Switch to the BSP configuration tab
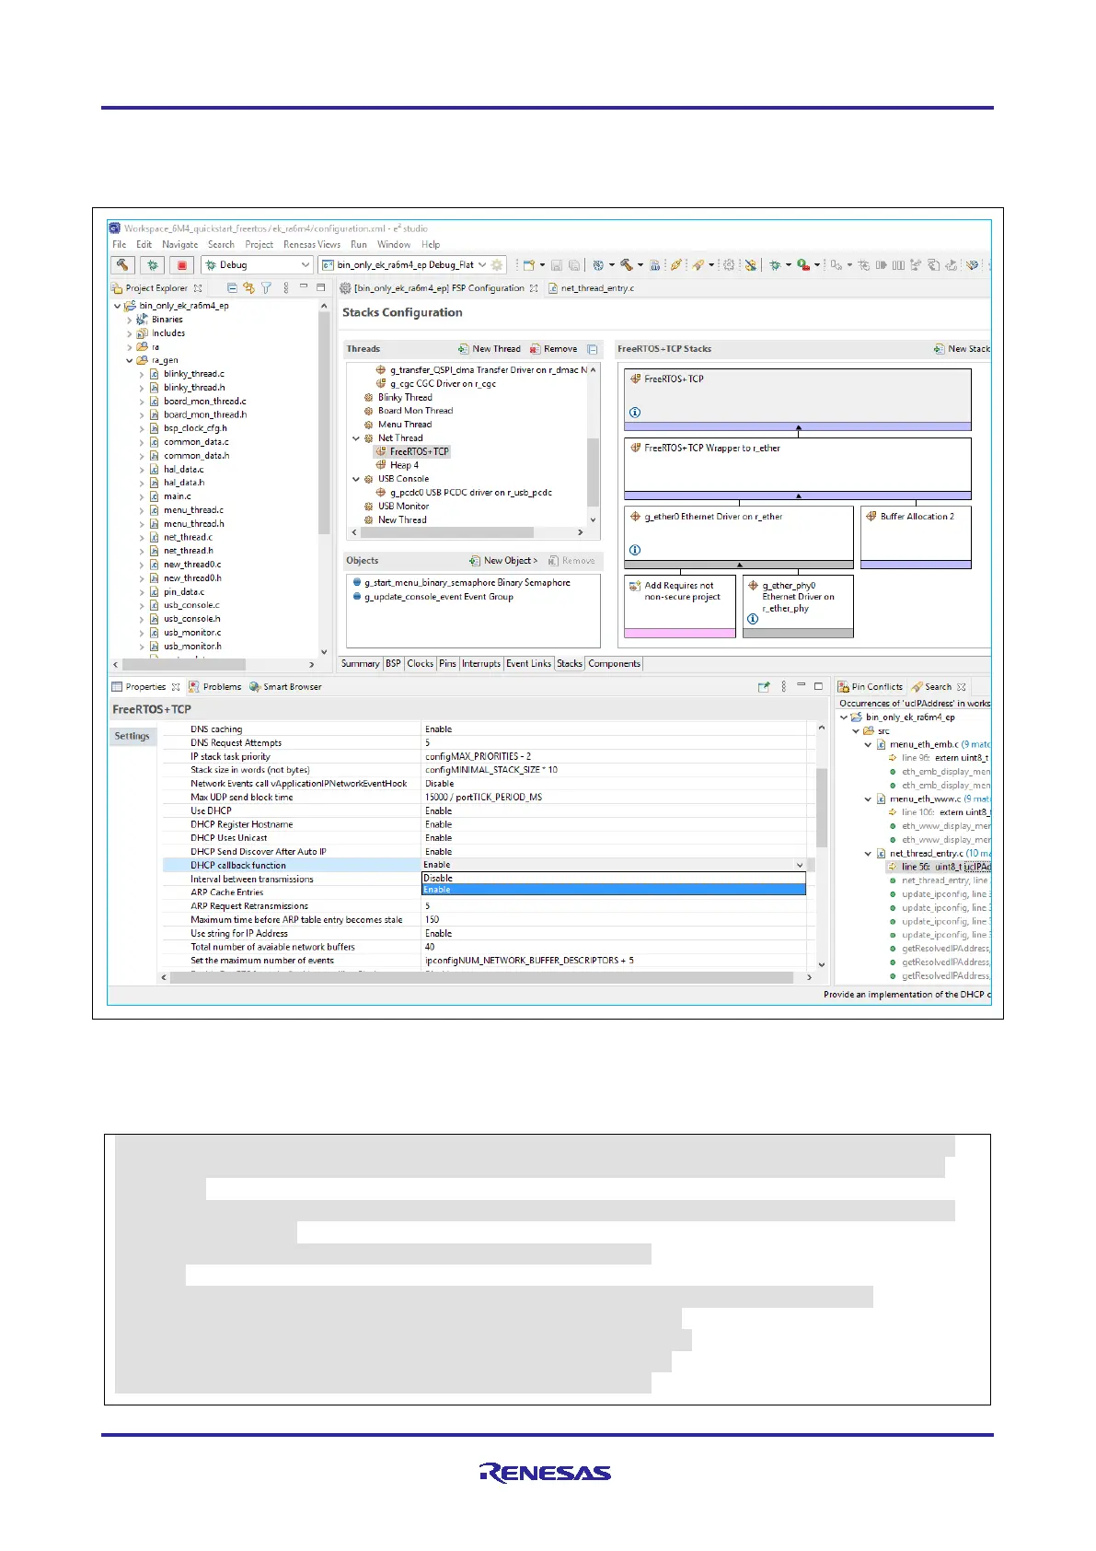 pyautogui.click(x=393, y=664)
